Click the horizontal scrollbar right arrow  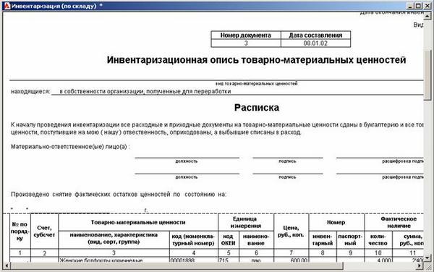point(420,265)
